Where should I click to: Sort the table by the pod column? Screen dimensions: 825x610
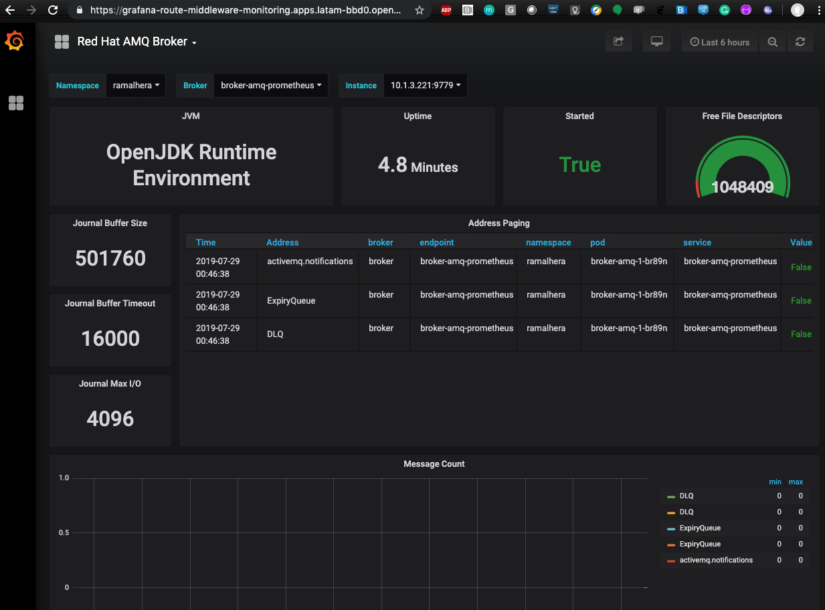(598, 242)
